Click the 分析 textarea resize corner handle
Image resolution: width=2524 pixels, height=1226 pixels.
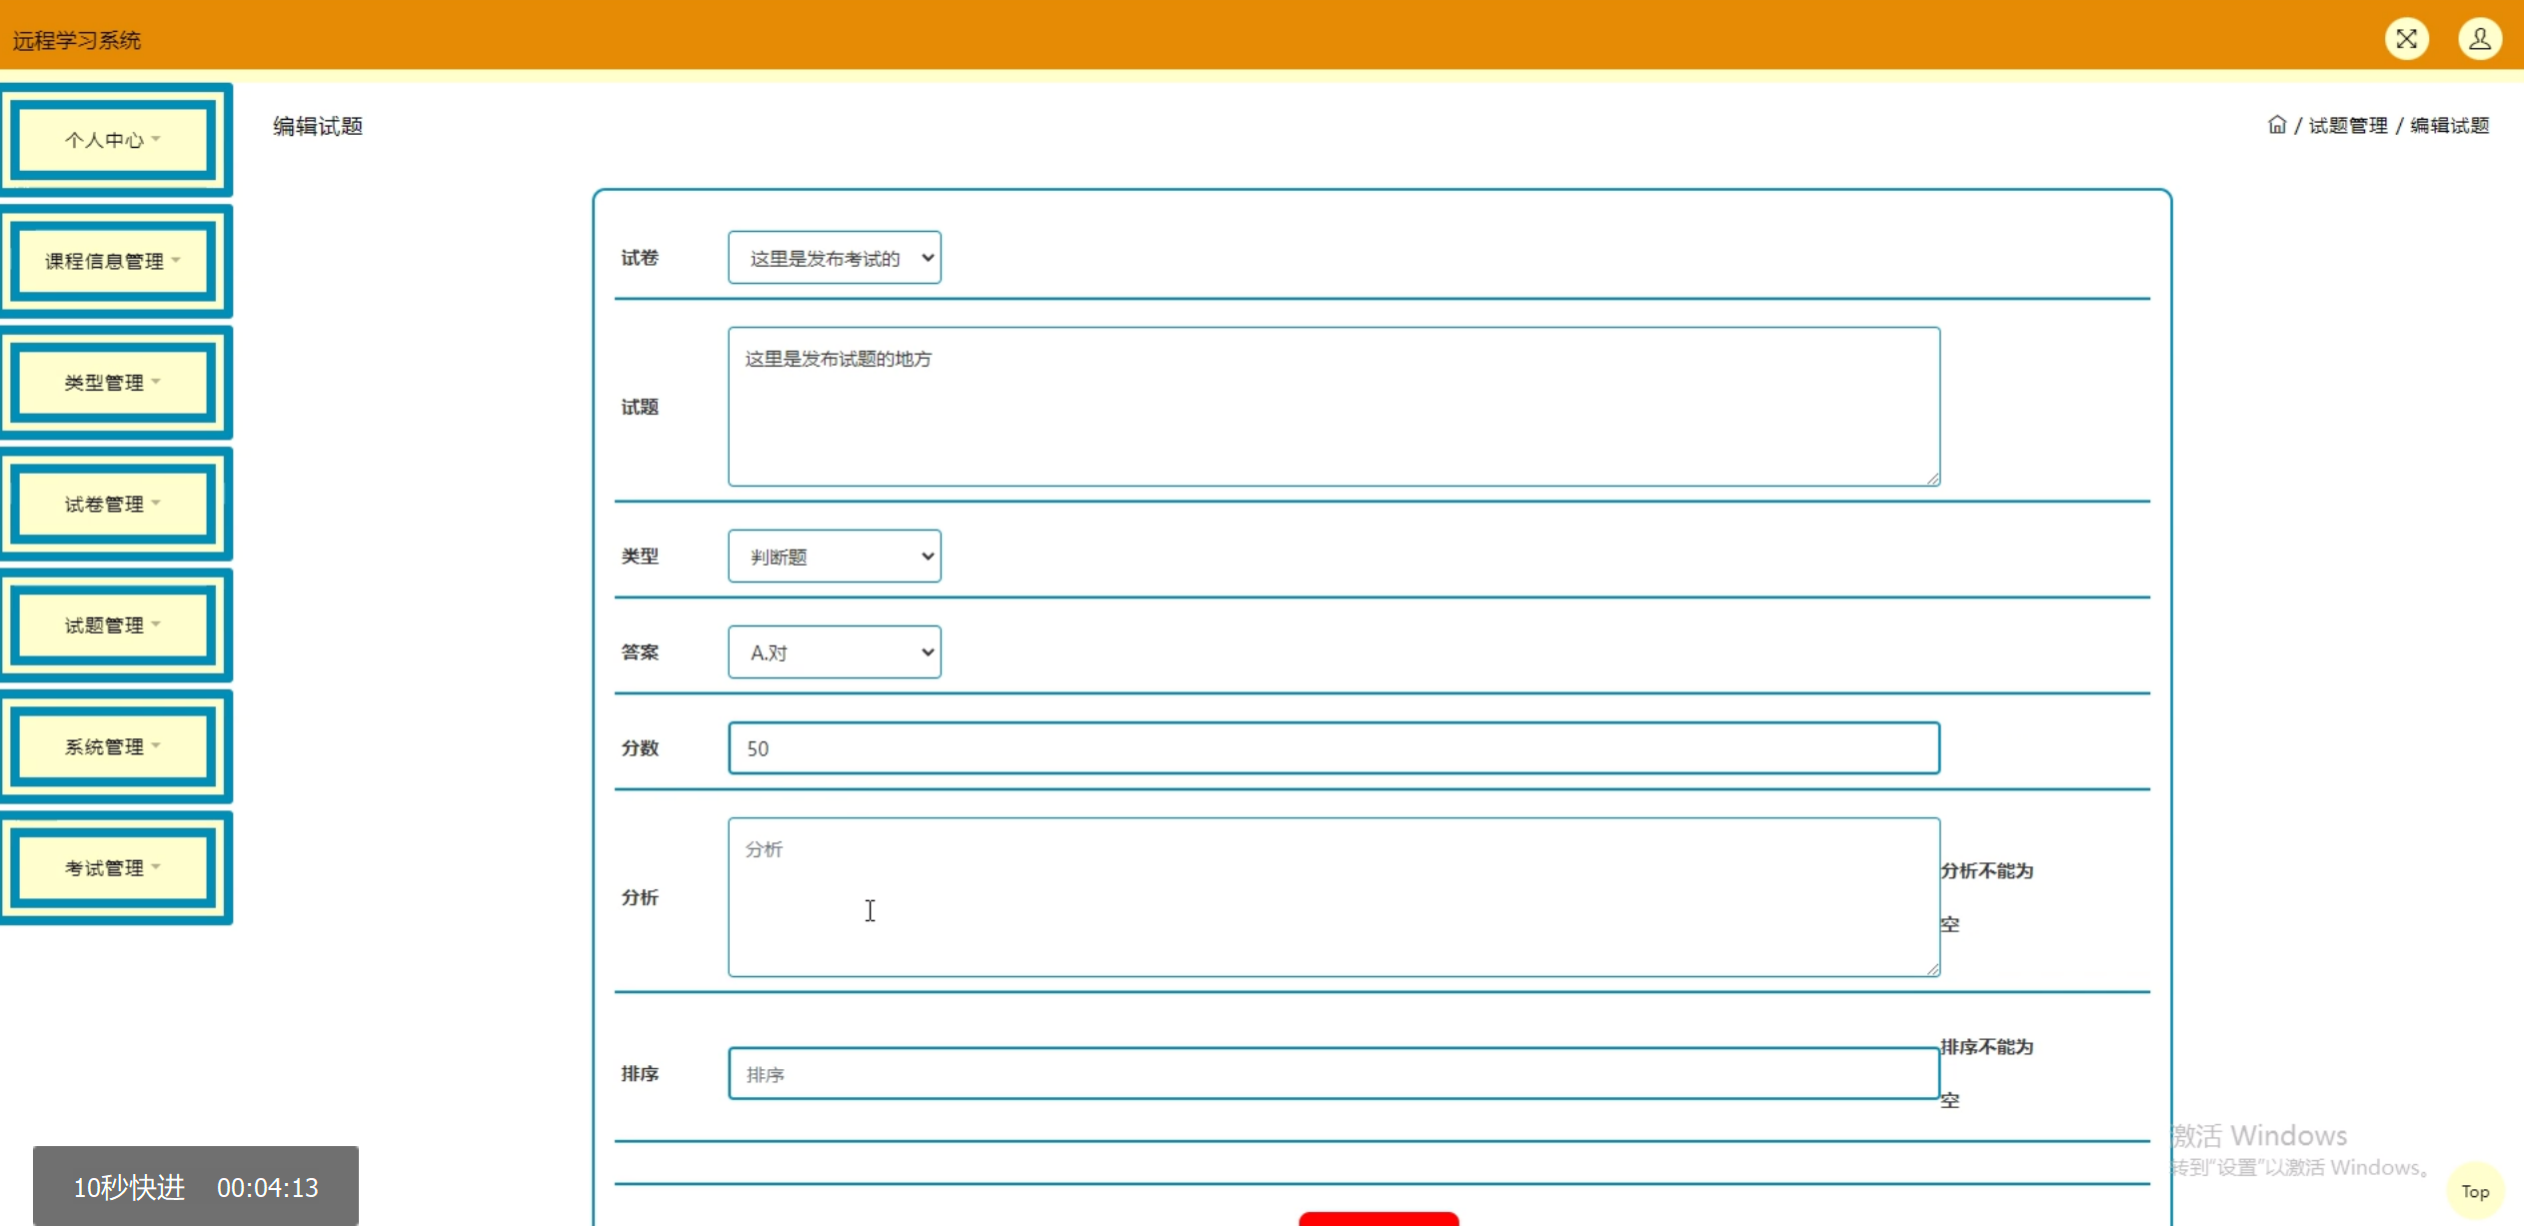click(1933, 969)
